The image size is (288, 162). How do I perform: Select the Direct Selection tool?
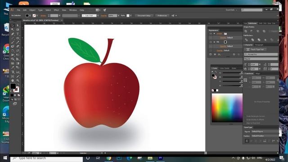point(18,25)
